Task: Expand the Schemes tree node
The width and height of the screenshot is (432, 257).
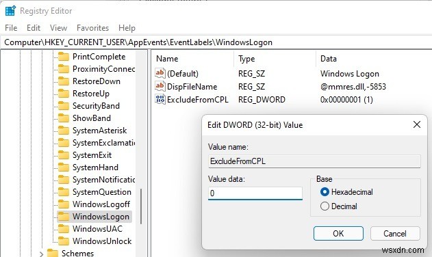Action: tap(41, 254)
